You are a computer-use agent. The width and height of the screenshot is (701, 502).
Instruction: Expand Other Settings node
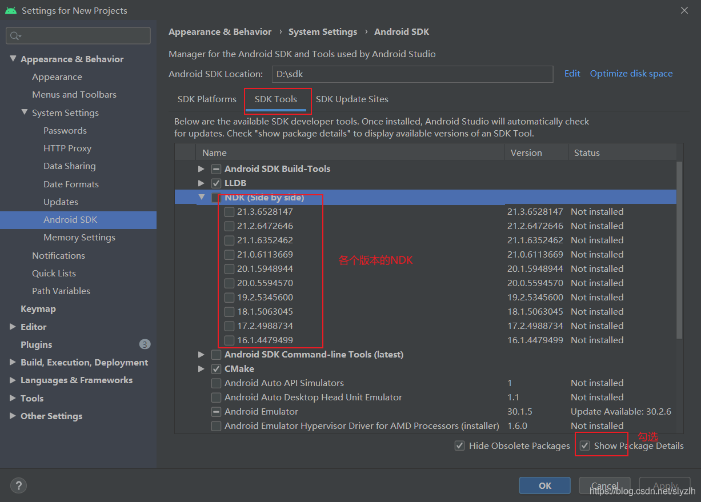13,416
